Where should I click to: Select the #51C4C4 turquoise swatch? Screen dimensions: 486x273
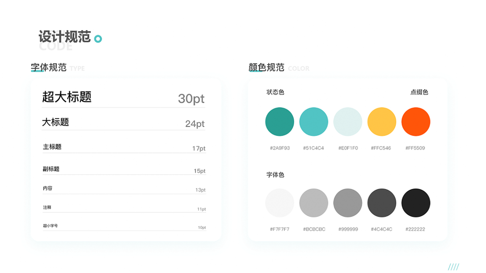[314, 121]
